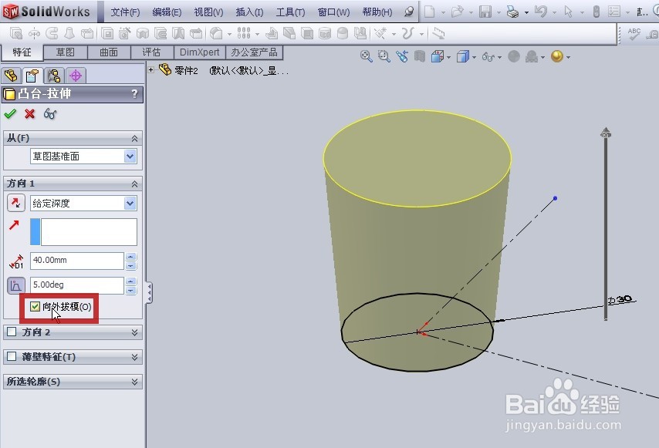The width and height of the screenshot is (659, 448).
Task: Open the 视图(V) menu
Action: click(208, 12)
